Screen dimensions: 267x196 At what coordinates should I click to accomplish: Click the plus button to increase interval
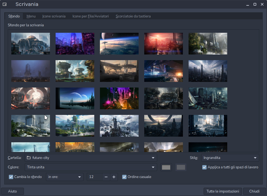pos(114,177)
